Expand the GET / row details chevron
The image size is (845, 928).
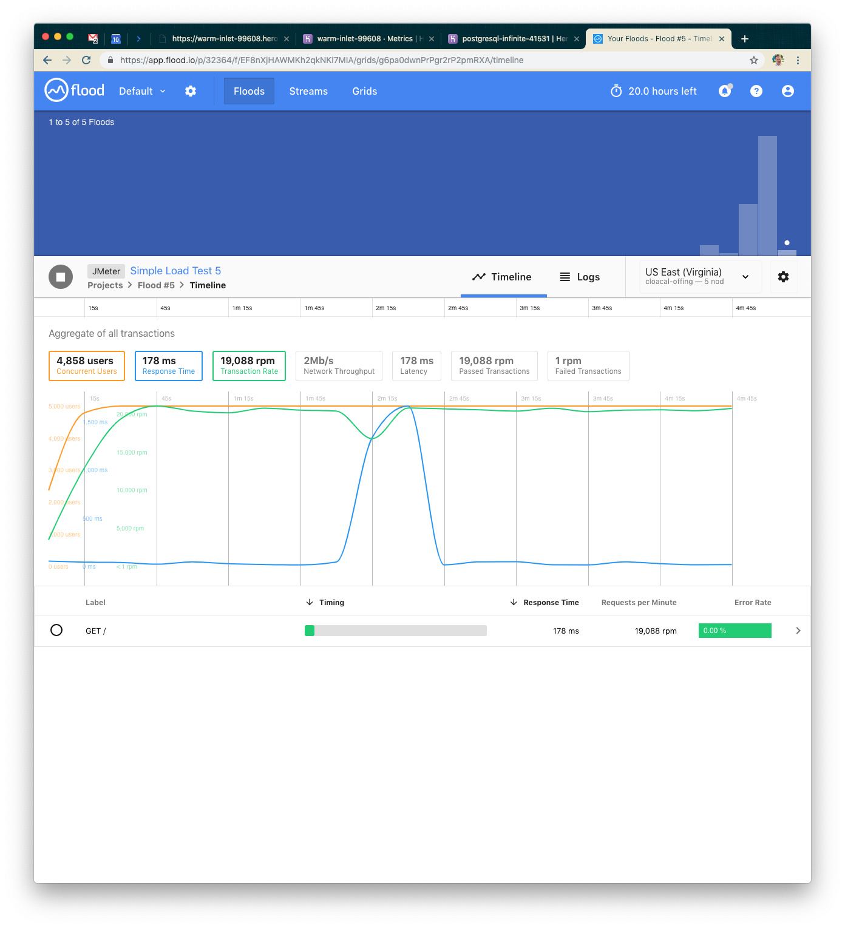click(x=798, y=631)
